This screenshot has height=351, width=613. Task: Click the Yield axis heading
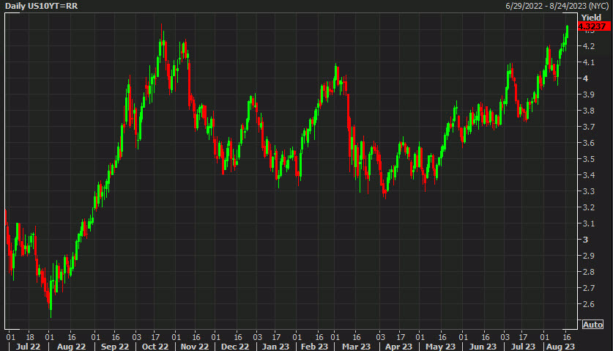(591, 18)
